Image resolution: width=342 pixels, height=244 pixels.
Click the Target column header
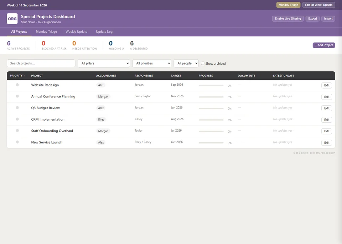point(176,76)
